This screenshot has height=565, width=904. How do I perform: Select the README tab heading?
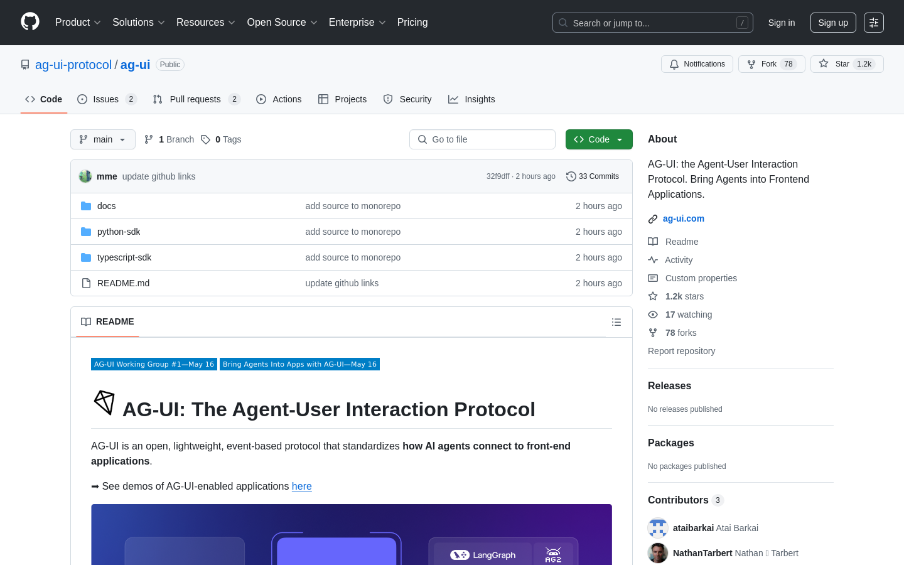tap(108, 321)
